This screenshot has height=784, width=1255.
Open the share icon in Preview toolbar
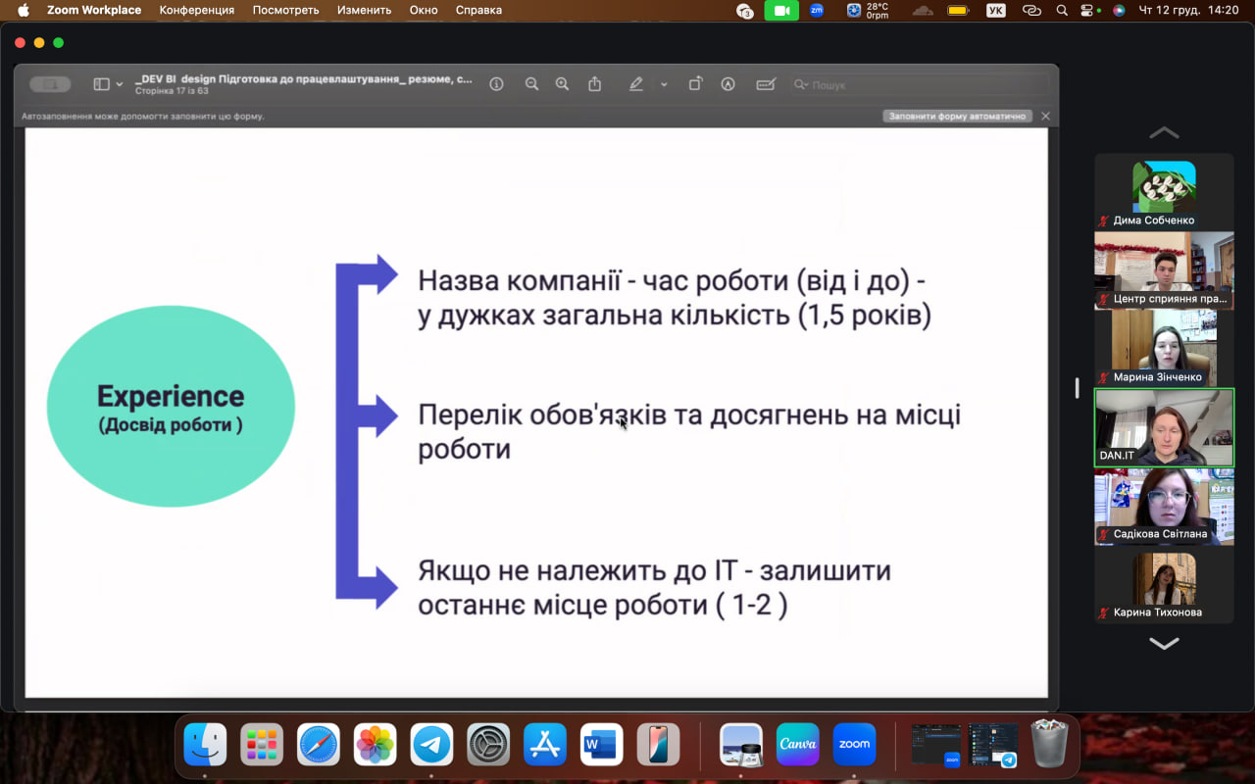[594, 84]
